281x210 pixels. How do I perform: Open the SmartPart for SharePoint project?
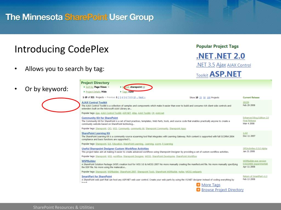(97, 176)
